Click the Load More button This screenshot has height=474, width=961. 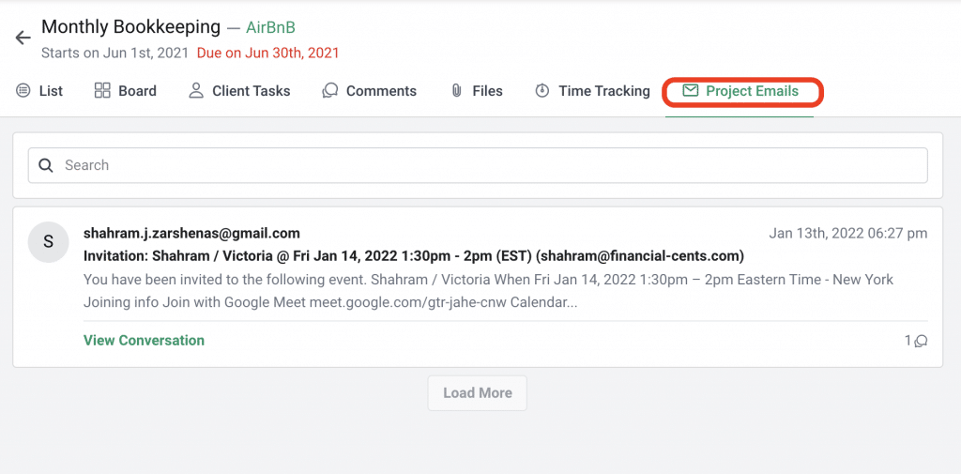tap(478, 393)
